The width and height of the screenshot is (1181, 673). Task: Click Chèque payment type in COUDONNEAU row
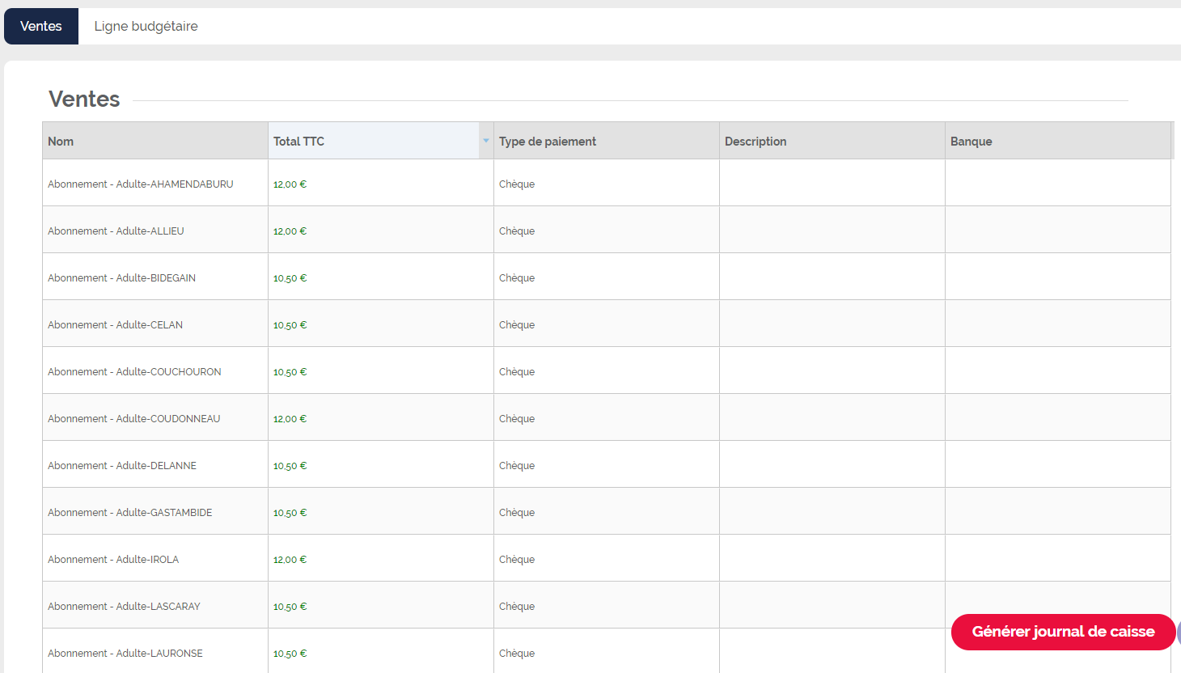(x=517, y=419)
